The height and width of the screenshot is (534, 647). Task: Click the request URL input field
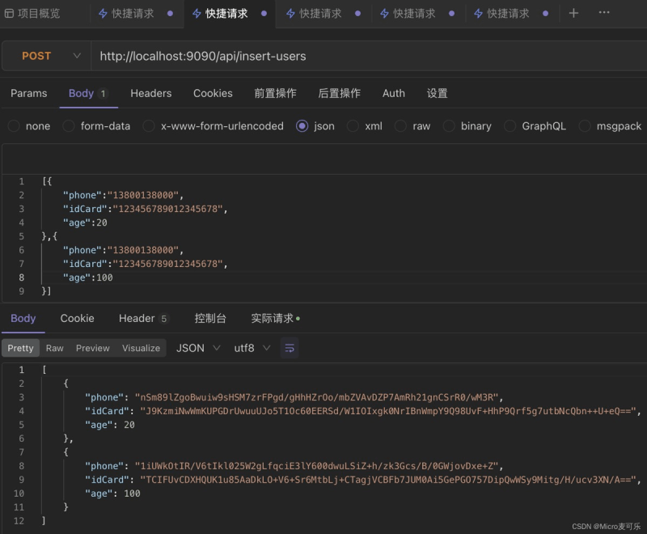(x=364, y=56)
